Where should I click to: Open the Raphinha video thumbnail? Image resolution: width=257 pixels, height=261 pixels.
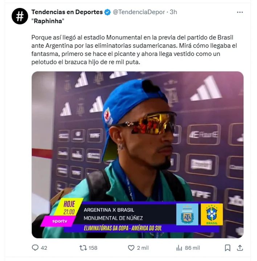[x=138, y=155]
